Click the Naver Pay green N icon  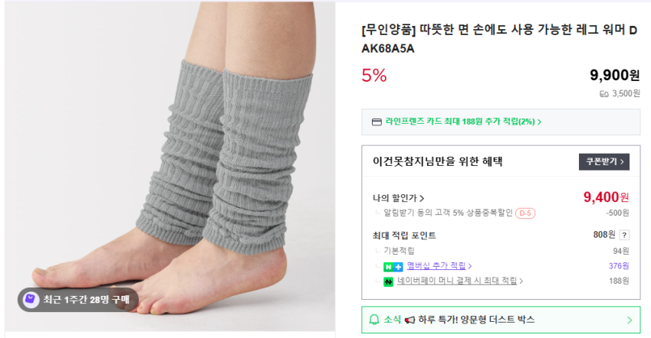[x=388, y=281]
